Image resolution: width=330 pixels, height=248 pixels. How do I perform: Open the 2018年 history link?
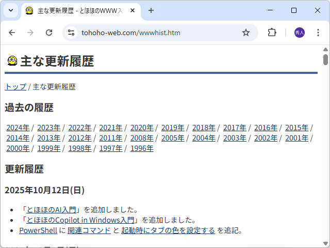pos(204,128)
